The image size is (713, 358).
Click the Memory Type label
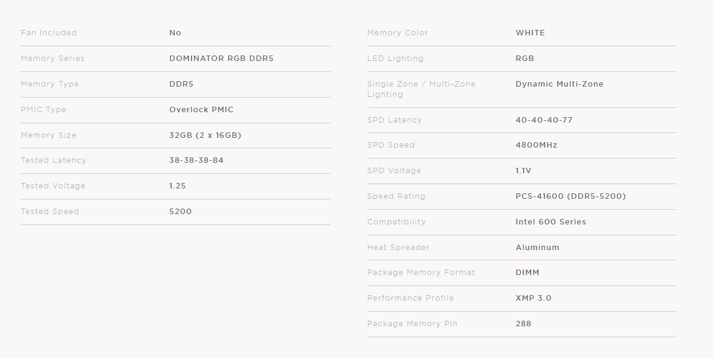tap(49, 84)
